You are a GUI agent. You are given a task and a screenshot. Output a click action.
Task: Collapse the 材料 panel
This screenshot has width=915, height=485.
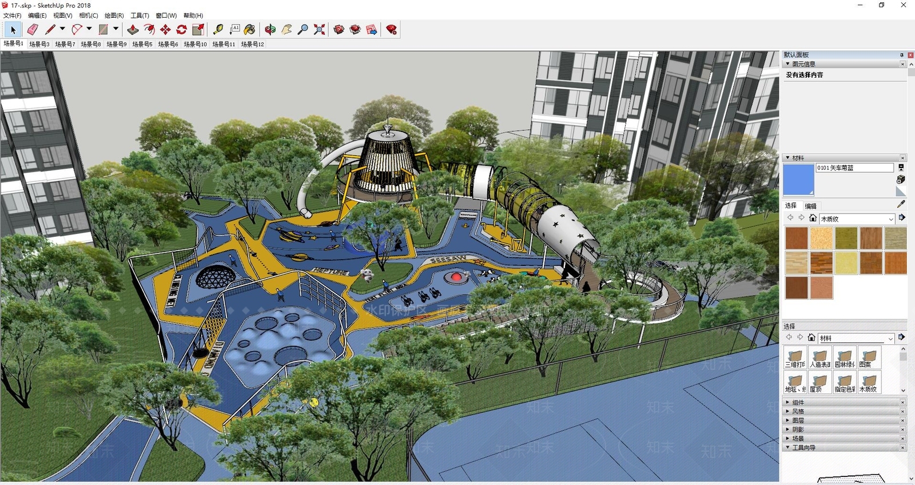pyautogui.click(x=844, y=158)
